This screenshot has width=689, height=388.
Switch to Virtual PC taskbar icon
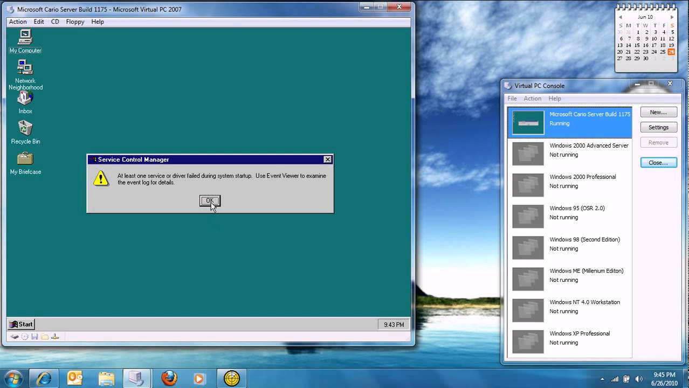pyautogui.click(x=137, y=378)
